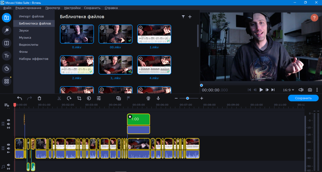Click the blue Сохранить export button
The width and height of the screenshot is (322, 172).
303,98
